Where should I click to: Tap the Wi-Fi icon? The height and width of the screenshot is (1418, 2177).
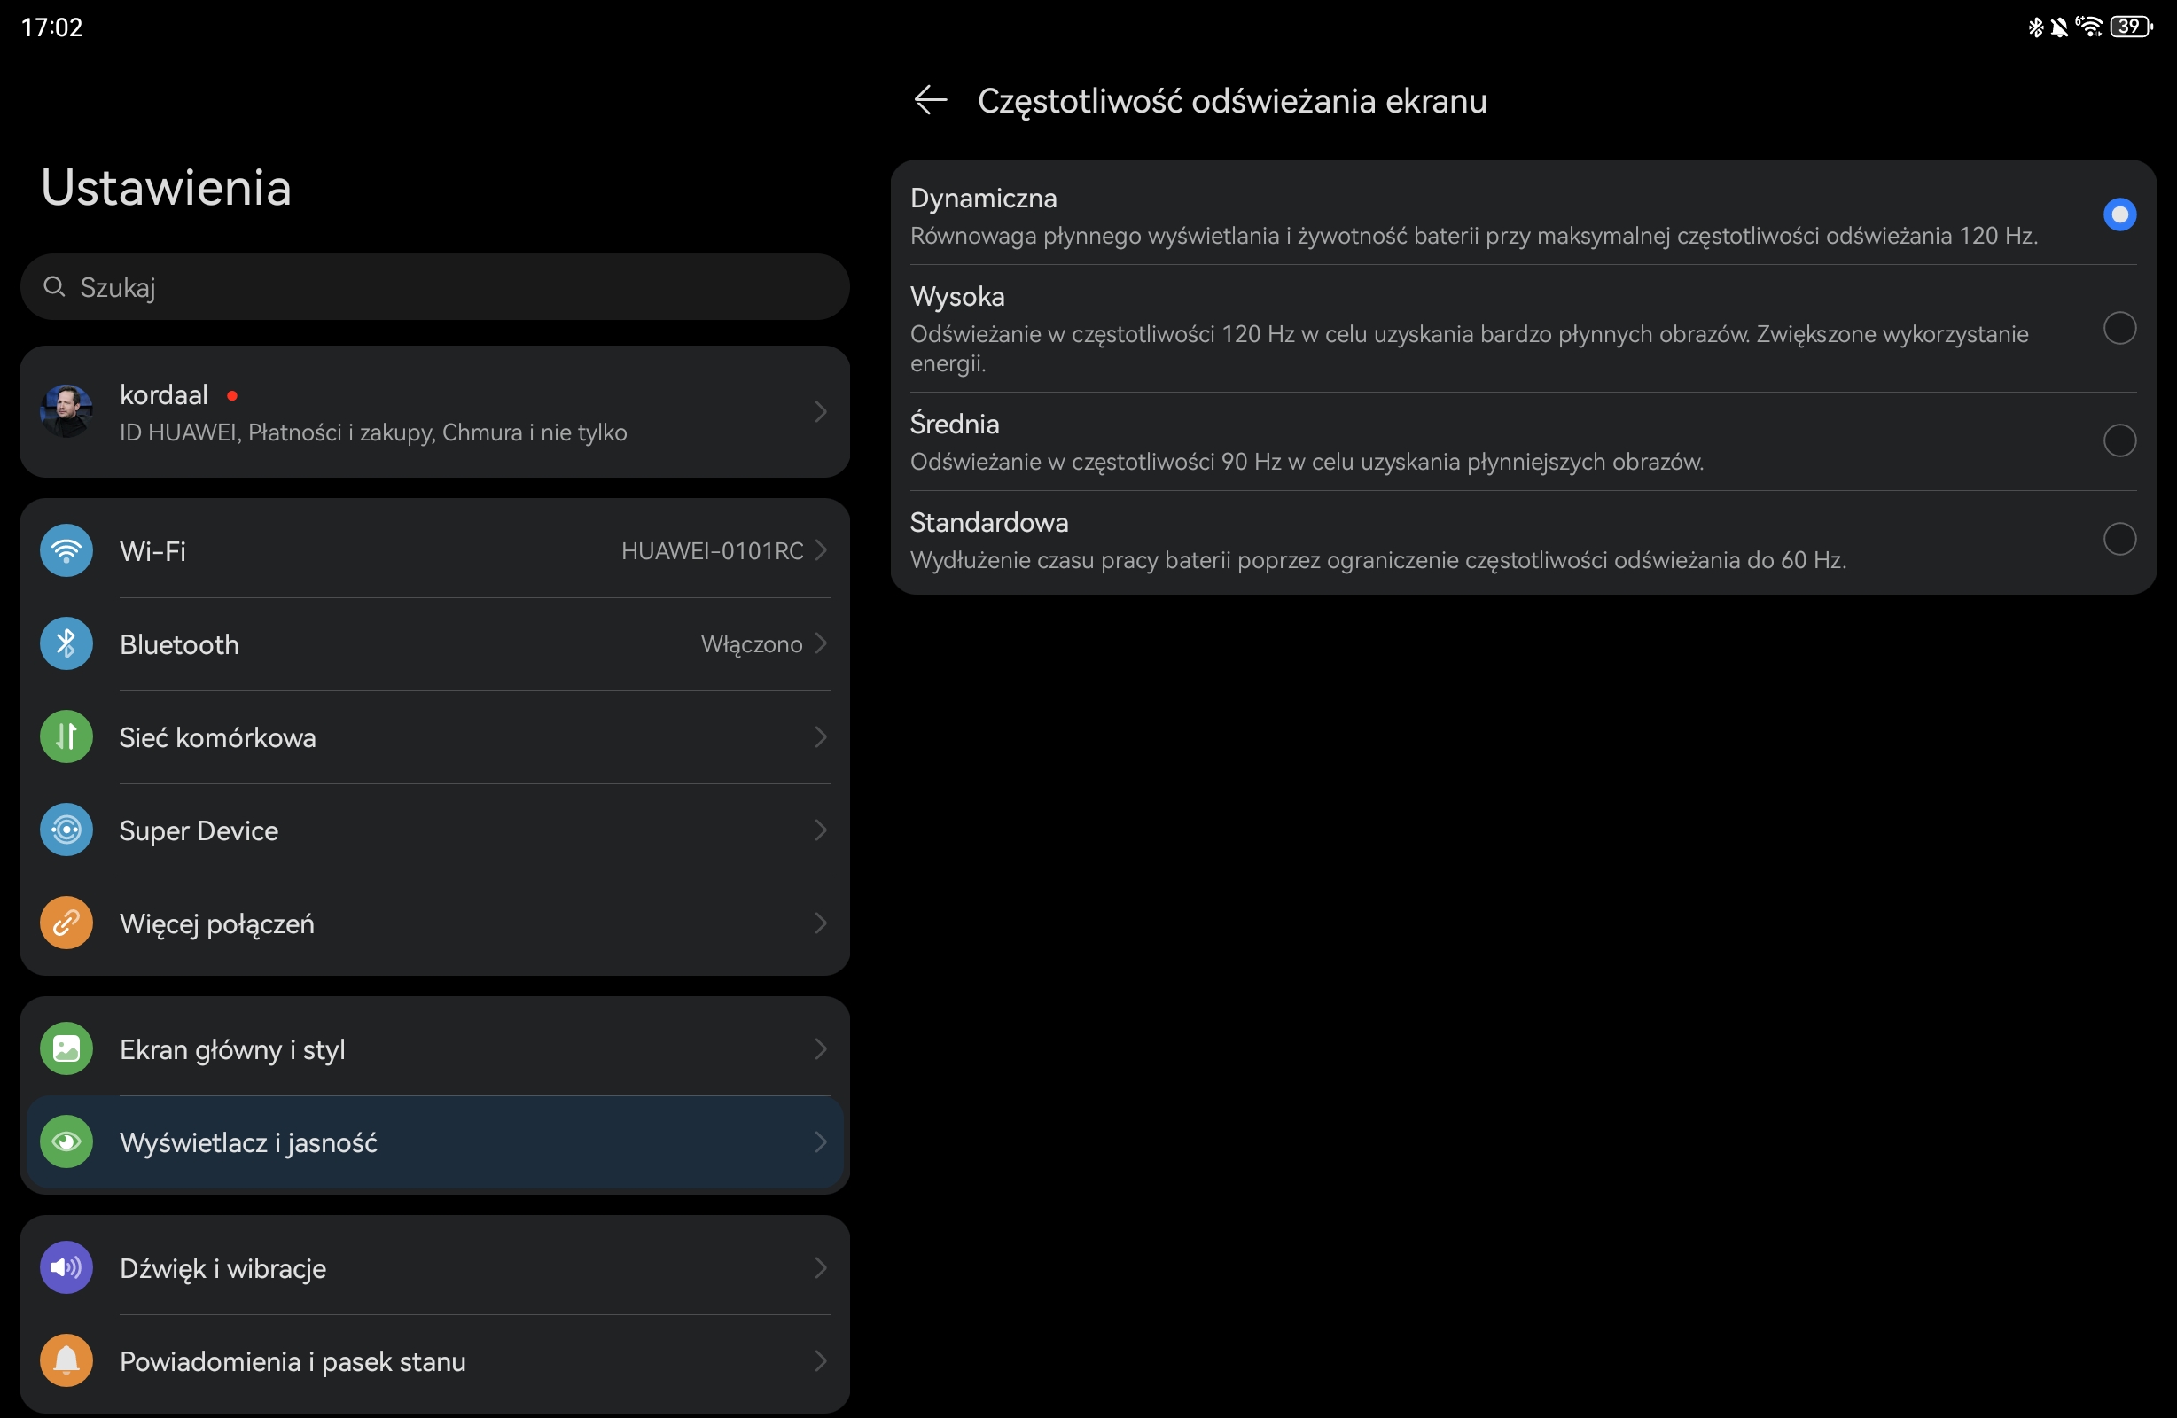point(66,550)
